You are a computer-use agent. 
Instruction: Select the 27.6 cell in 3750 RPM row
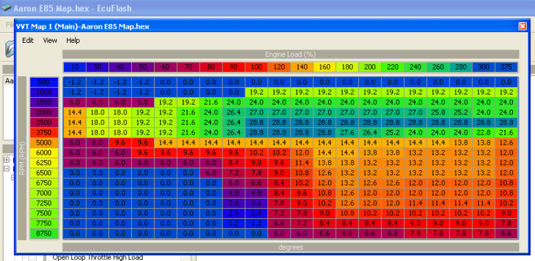[348, 133]
